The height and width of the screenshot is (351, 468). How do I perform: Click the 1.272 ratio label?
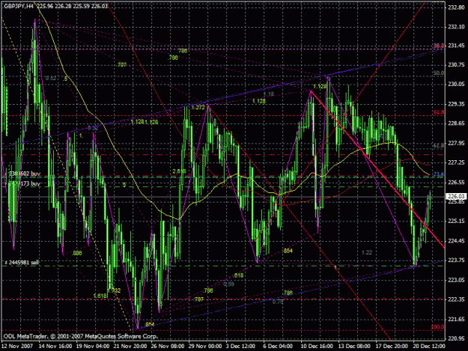198,108
